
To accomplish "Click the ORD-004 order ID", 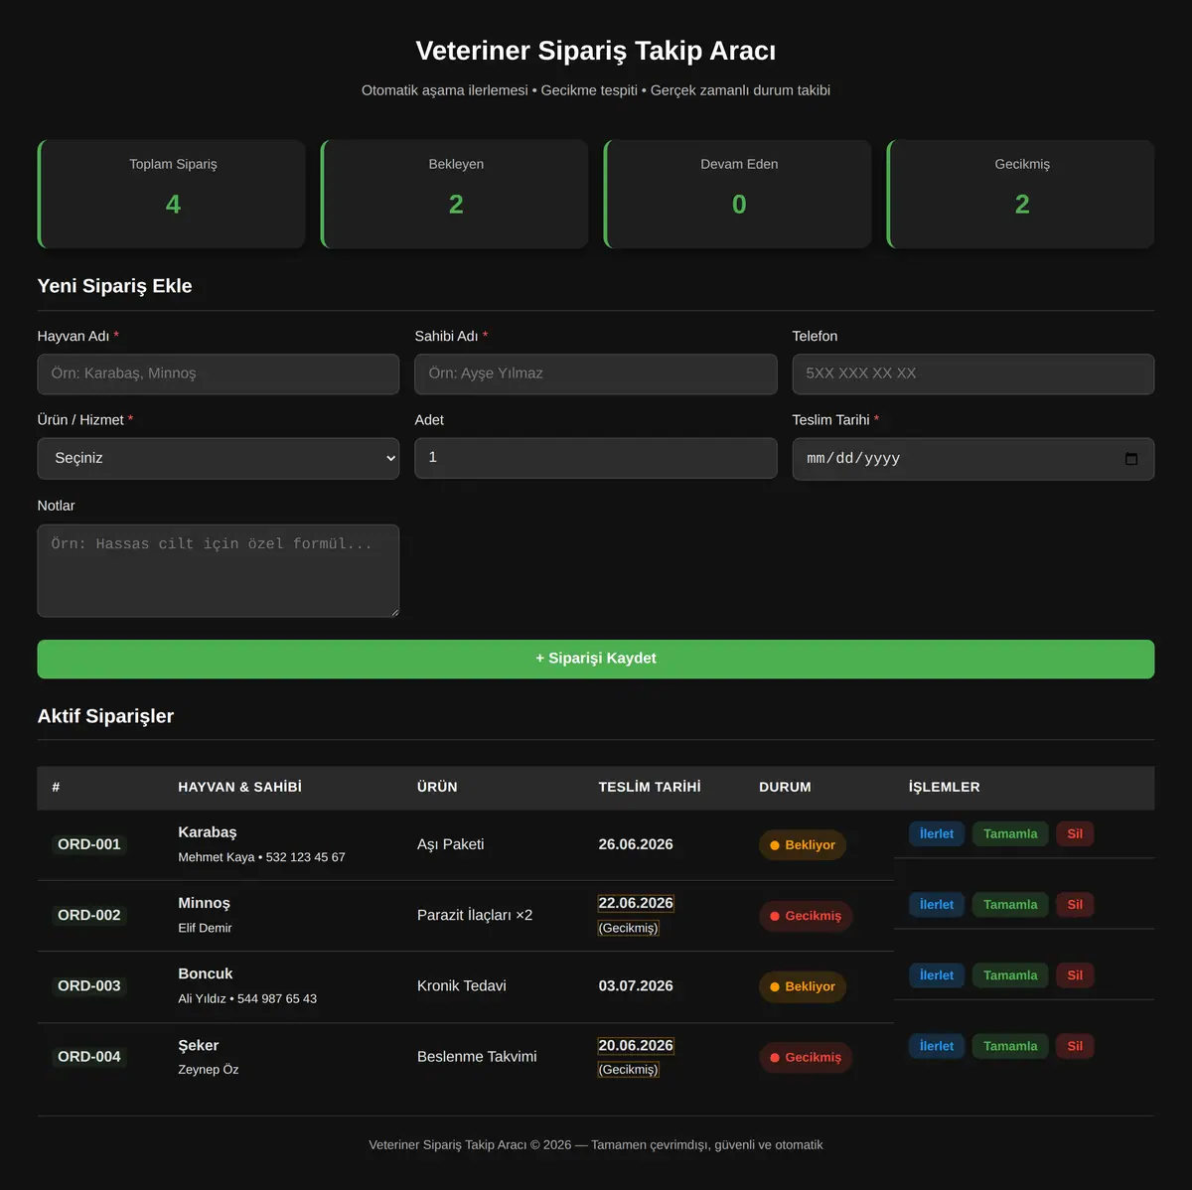I will coord(89,1057).
